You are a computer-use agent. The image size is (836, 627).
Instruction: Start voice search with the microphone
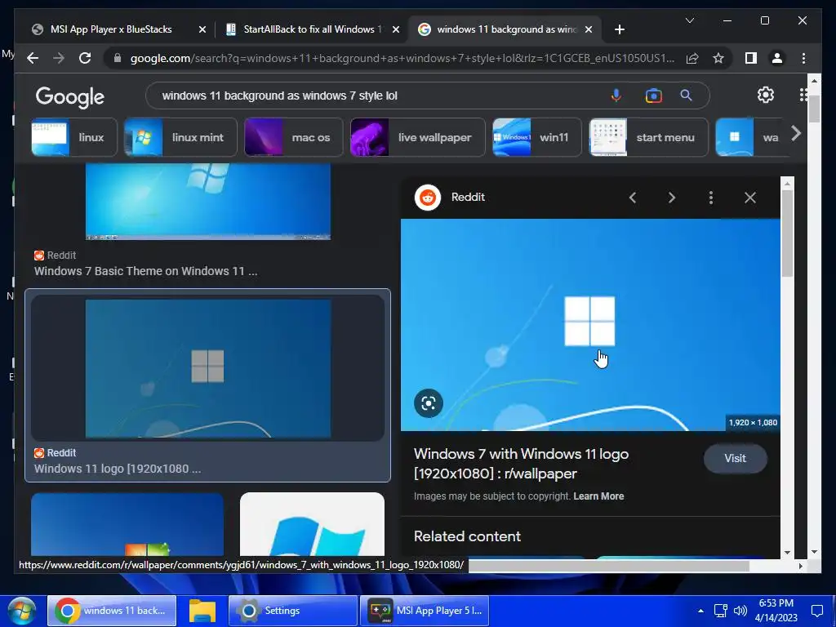point(616,96)
